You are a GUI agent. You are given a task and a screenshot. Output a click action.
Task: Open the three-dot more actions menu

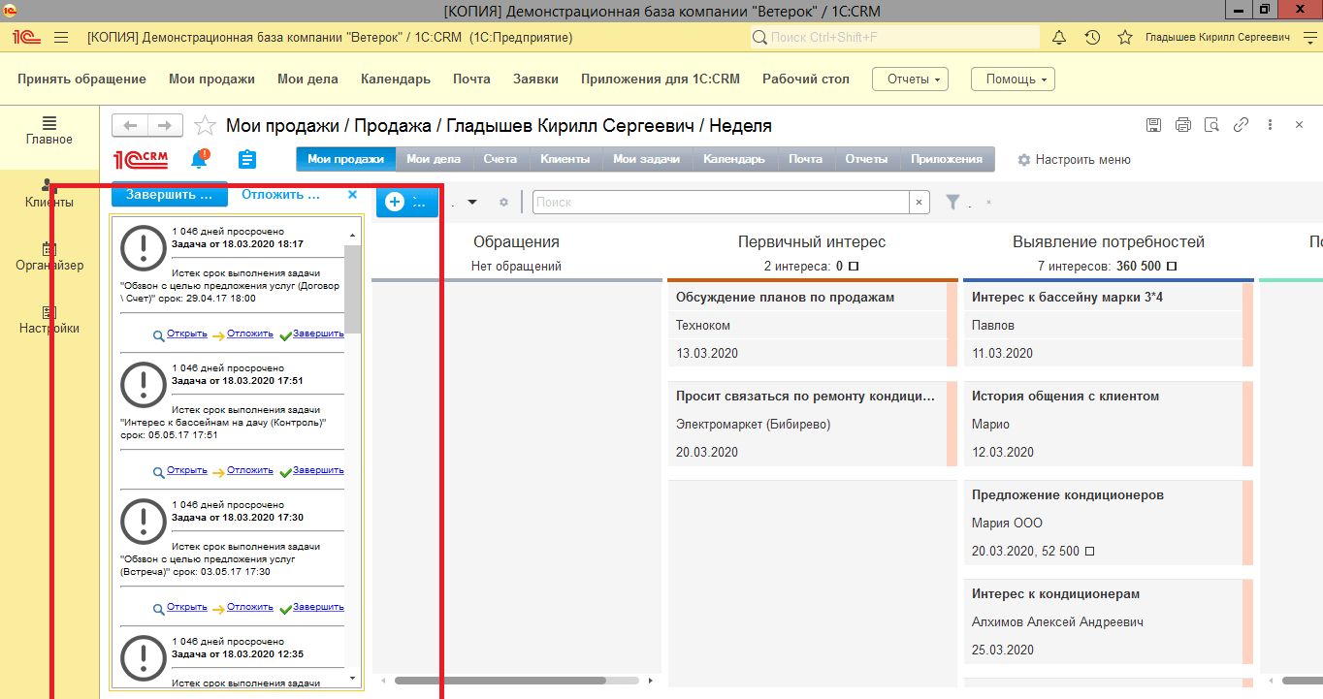point(1270,125)
